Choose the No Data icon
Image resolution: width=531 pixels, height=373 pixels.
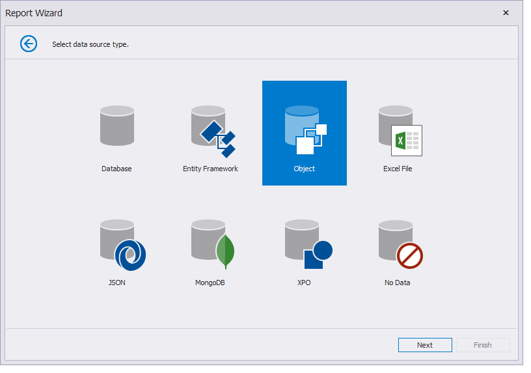[401, 244]
